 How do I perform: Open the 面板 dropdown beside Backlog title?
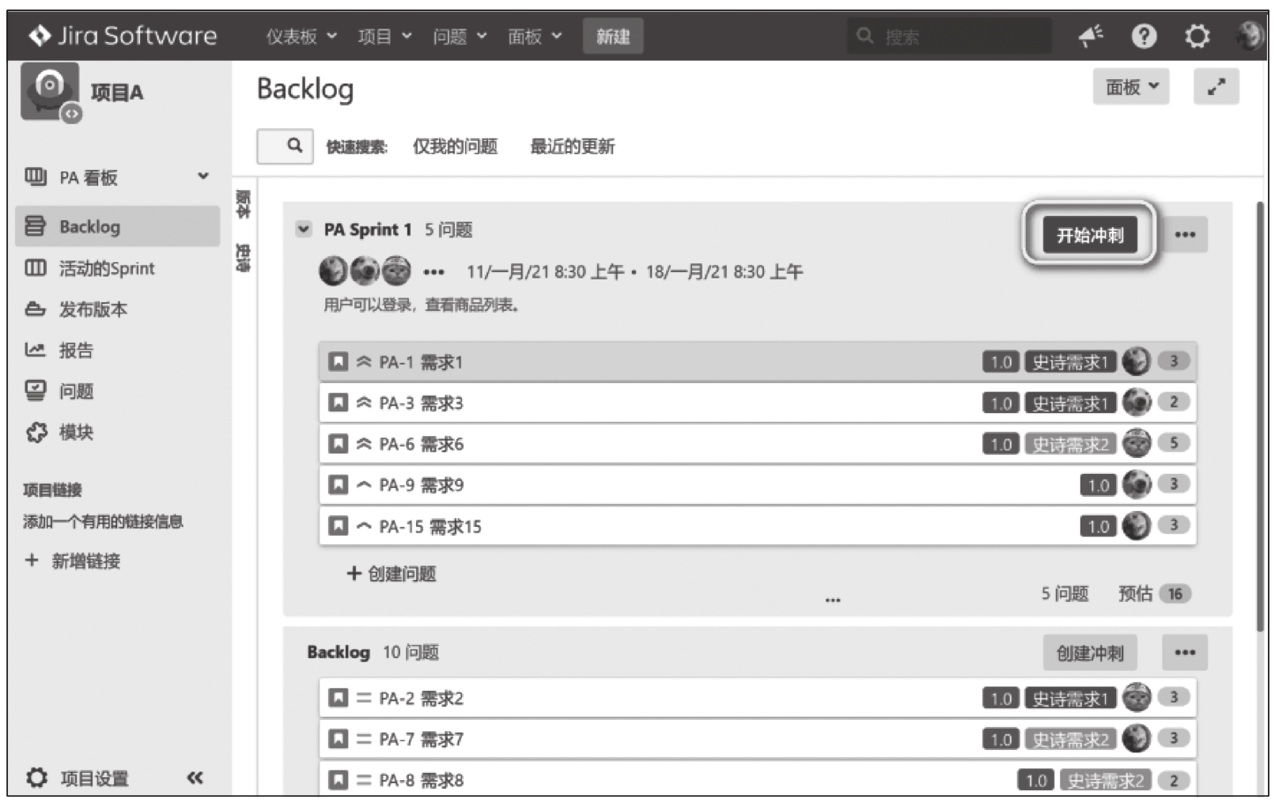click(1131, 86)
